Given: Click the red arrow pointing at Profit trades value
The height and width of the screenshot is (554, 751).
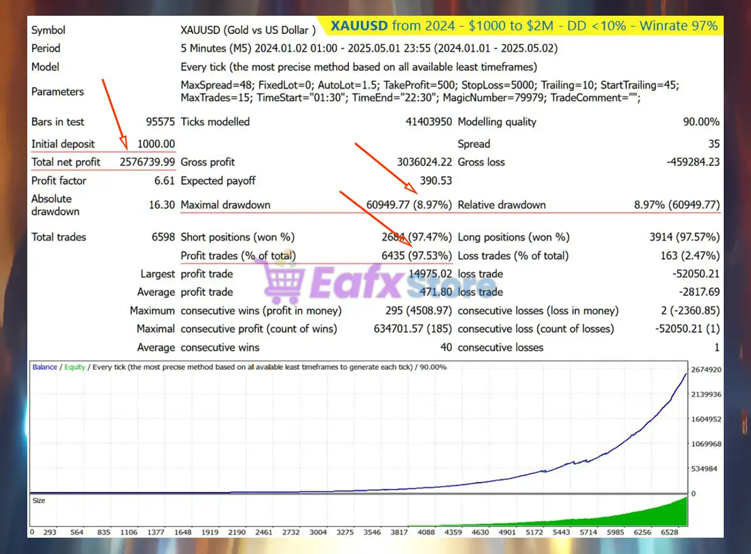Looking at the screenshot, I should pos(375,215).
